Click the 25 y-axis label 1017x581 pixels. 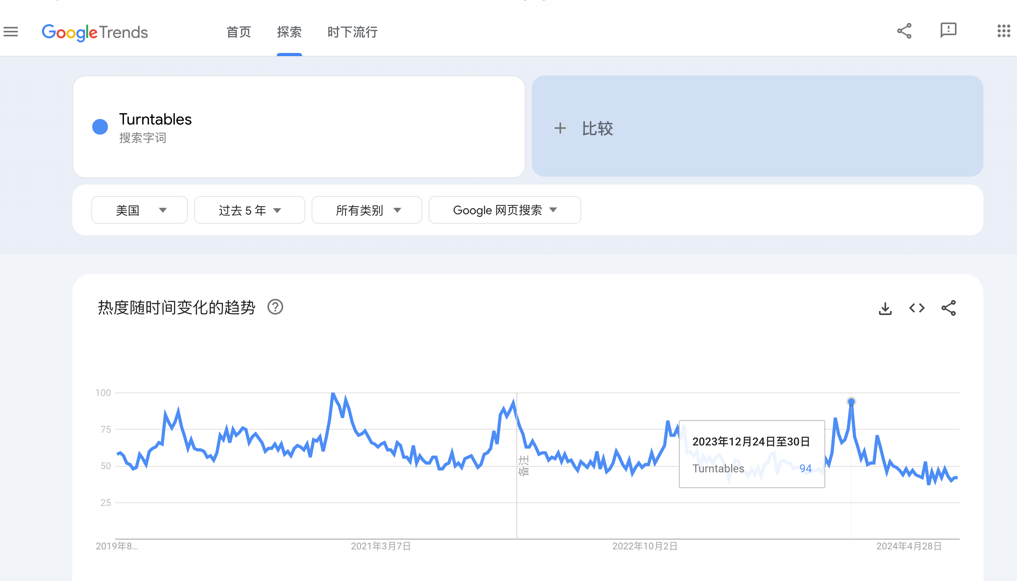(x=106, y=503)
